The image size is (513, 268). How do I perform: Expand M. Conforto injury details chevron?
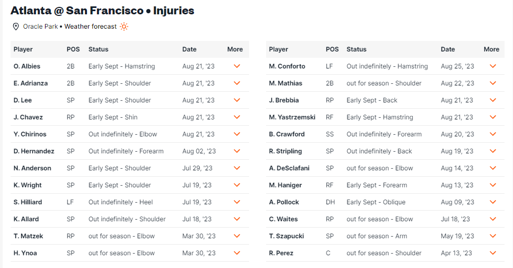pos(493,66)
